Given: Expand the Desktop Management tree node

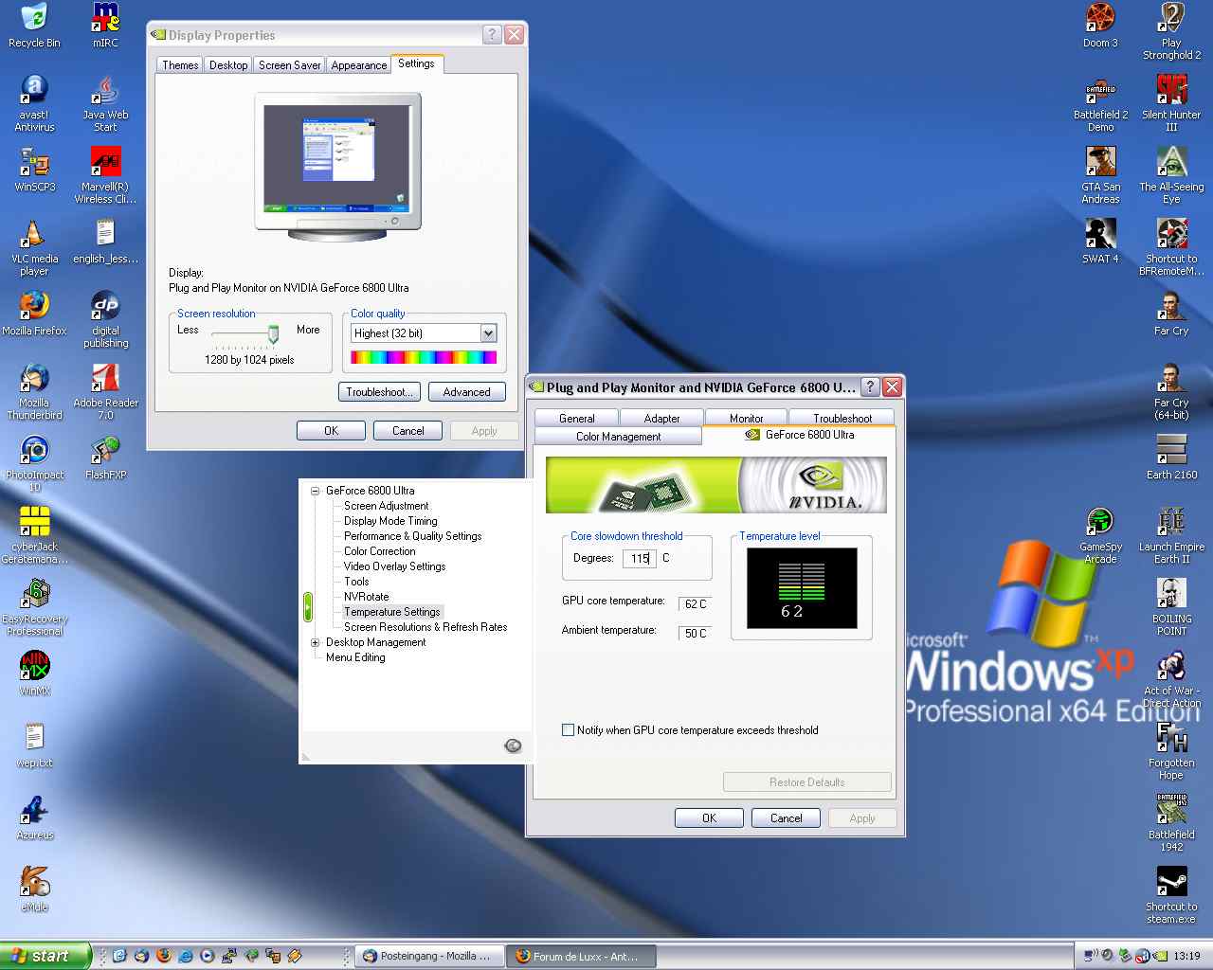Looking at the screenshot, I should coord(316,642).
